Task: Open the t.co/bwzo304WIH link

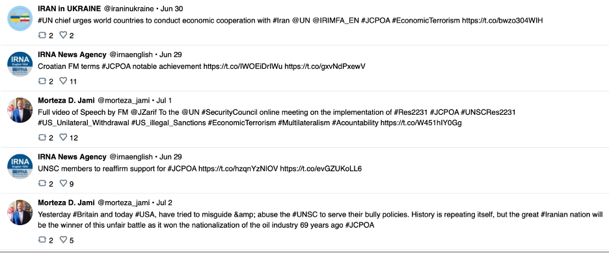Action: 502,21
